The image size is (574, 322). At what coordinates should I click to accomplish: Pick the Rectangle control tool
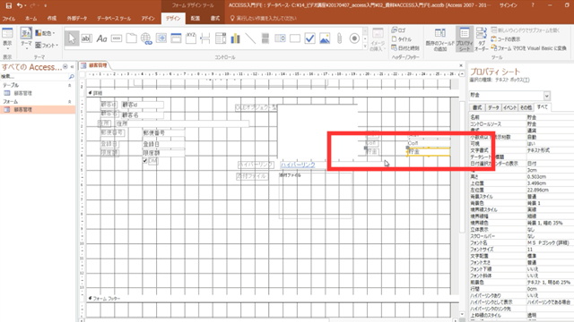pos(295,38)
